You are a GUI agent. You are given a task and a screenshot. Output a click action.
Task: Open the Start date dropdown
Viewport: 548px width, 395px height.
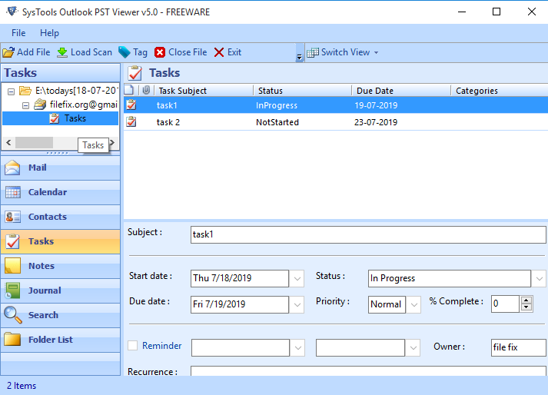coord(297,279)
